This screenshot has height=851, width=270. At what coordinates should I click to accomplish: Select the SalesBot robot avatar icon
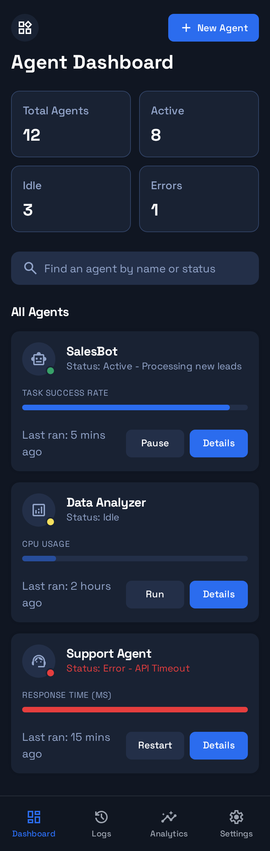tap(39, 359)
